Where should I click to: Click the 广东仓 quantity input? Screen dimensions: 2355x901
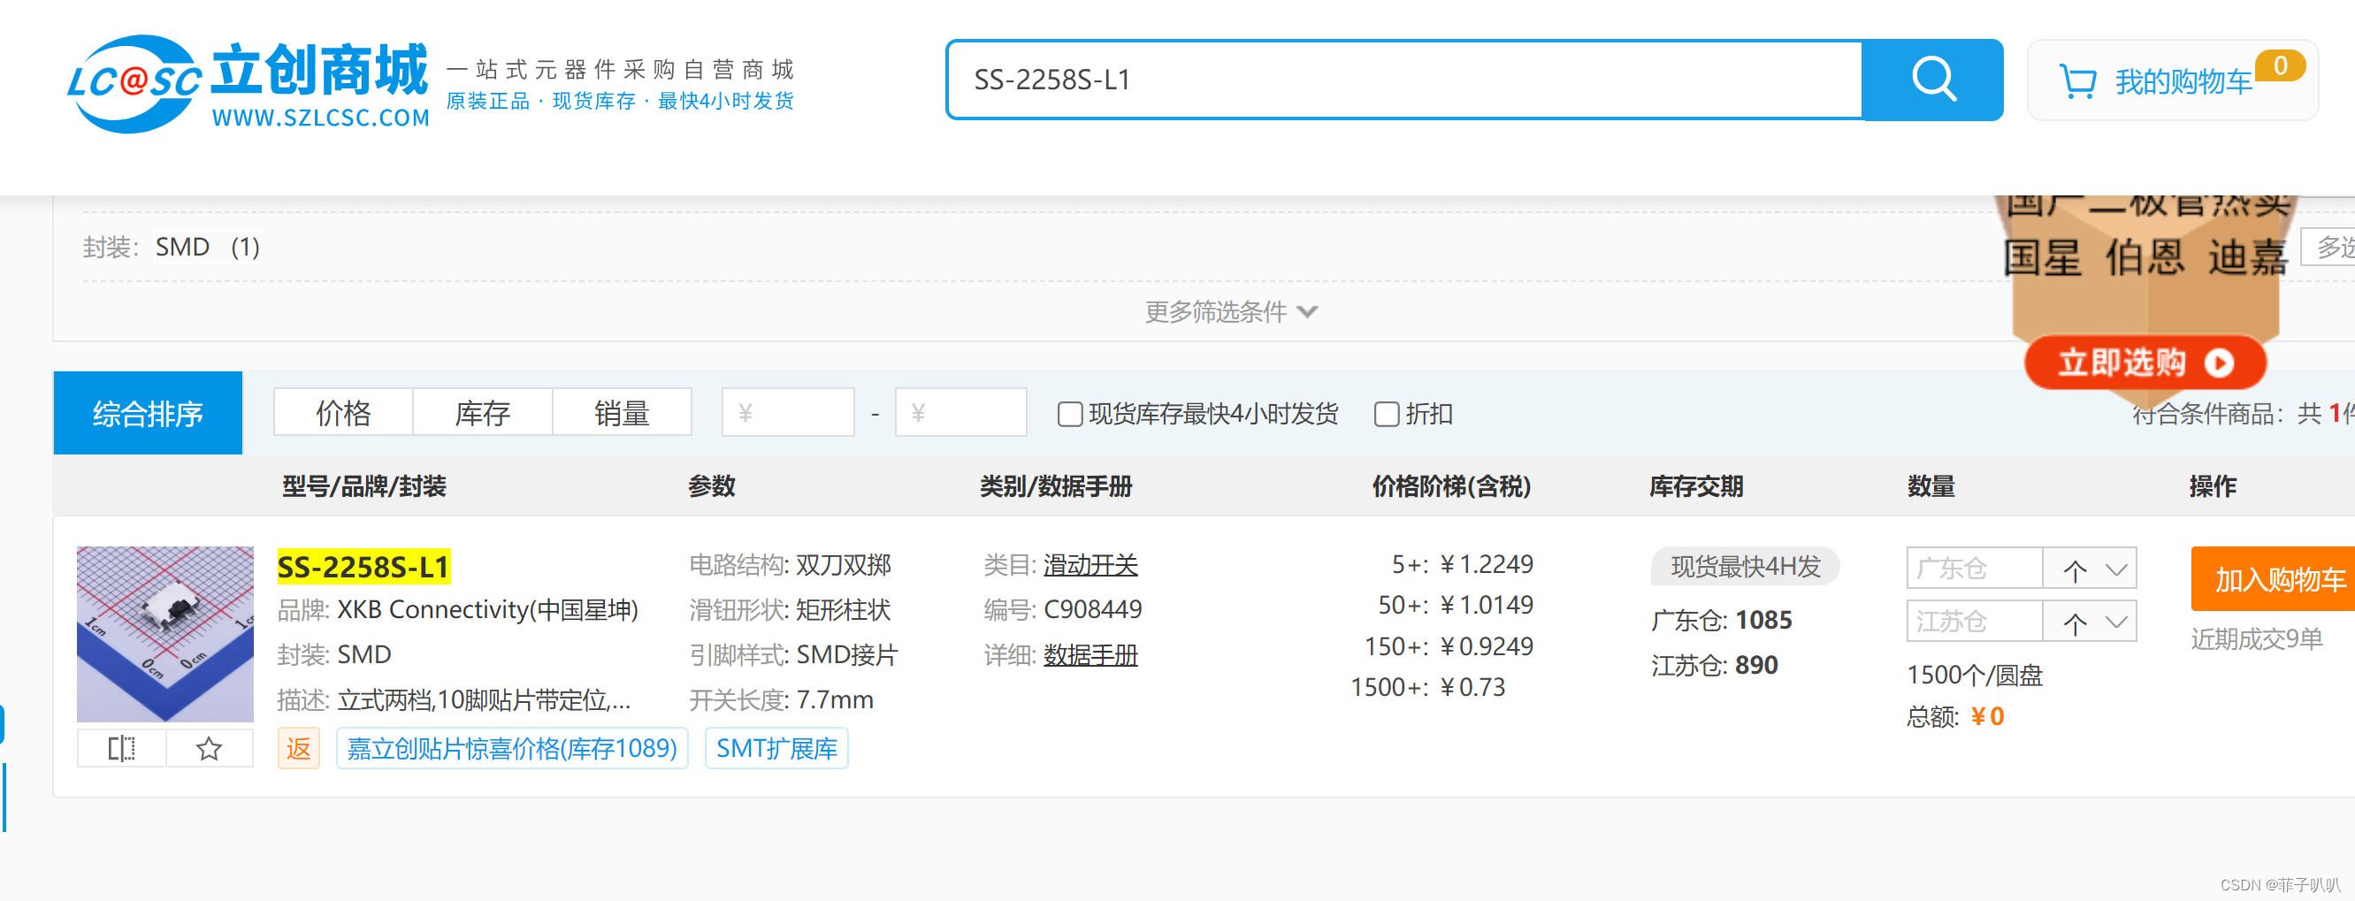click(x=1975, y=569)
